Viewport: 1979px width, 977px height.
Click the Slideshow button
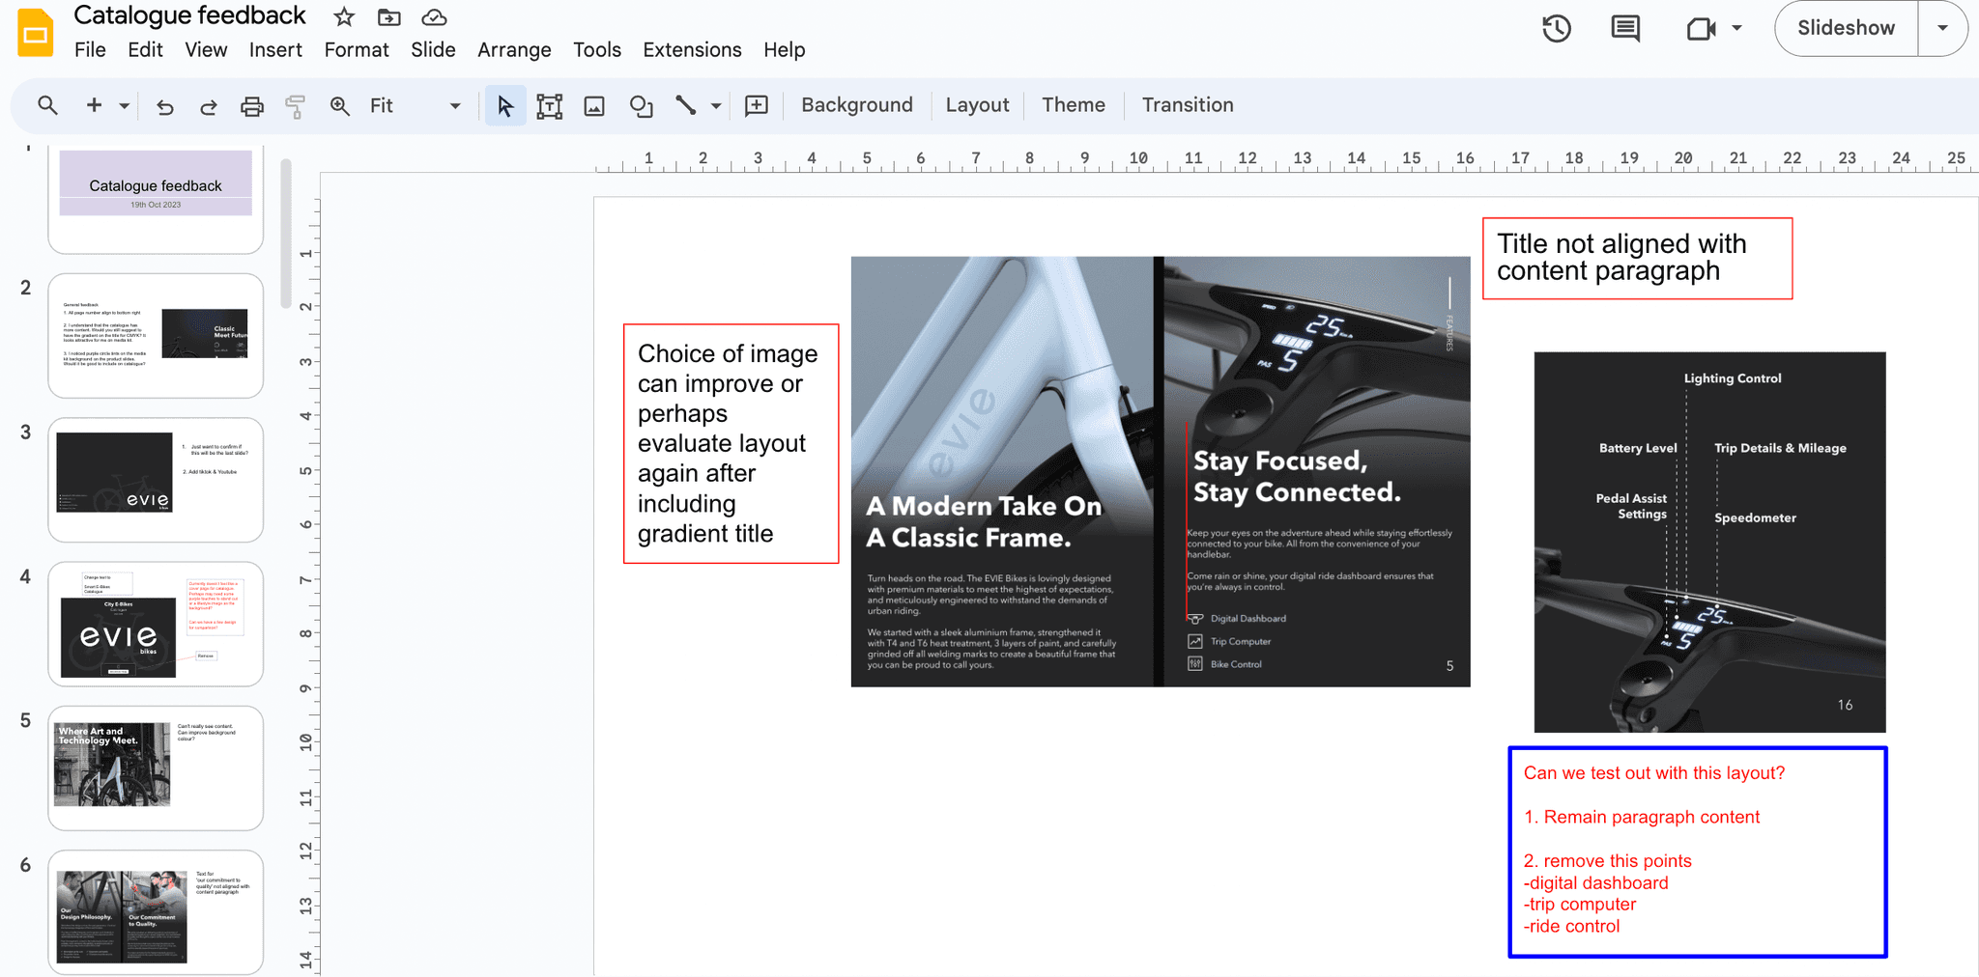(x=1846, y=28)
